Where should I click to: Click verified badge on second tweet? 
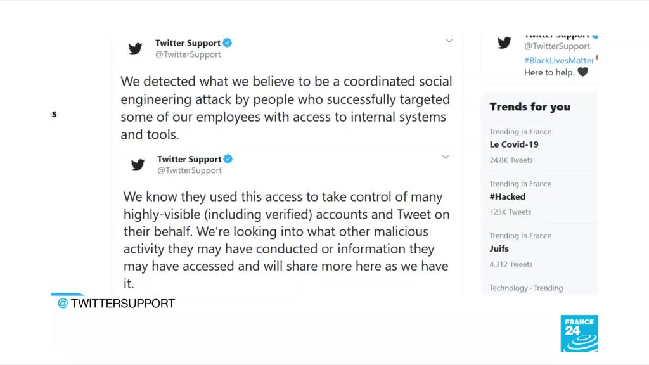click(x=228, y=159)
